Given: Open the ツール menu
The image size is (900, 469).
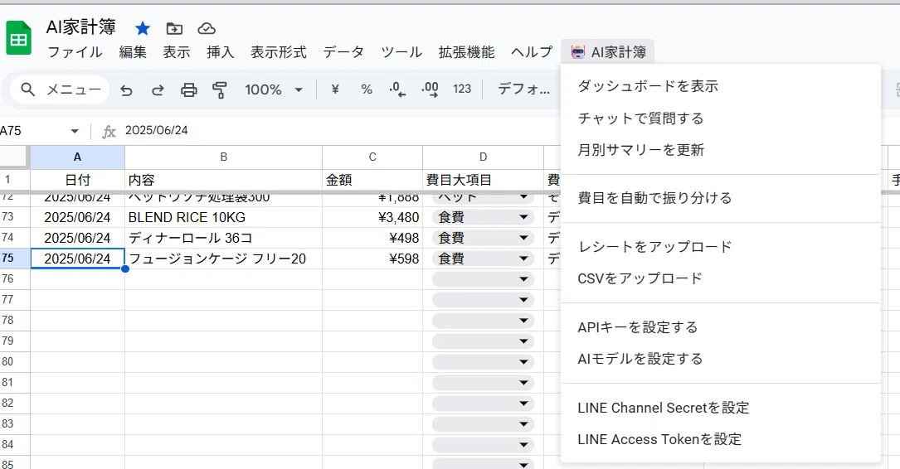Looking at the screenshot, I should click(x=401, y=52).
